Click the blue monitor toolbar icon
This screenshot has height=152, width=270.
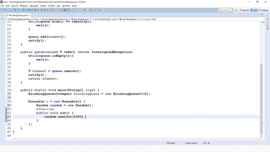tap(15, 10)
